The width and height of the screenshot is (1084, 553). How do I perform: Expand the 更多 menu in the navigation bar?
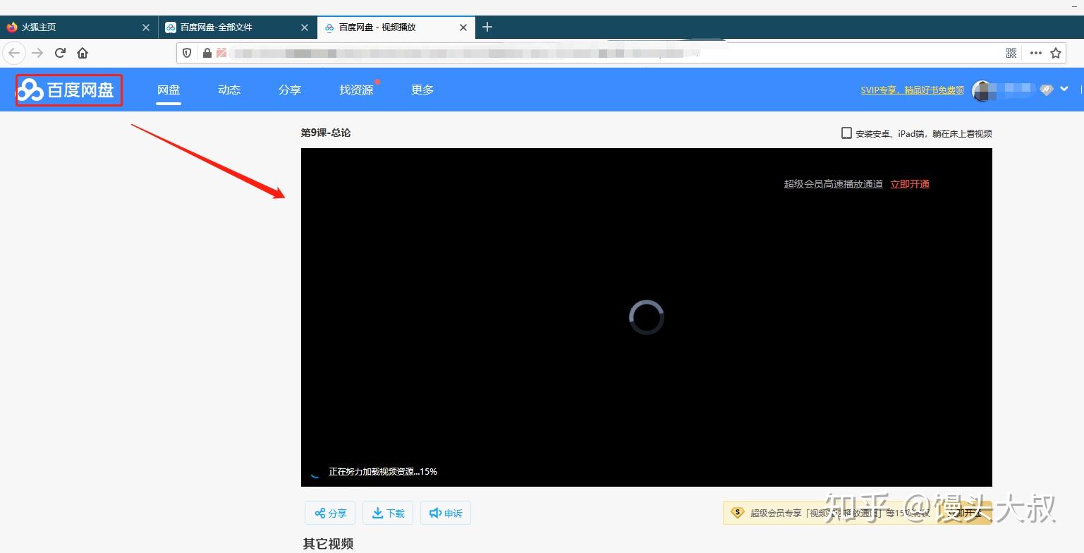click(422, 90)
